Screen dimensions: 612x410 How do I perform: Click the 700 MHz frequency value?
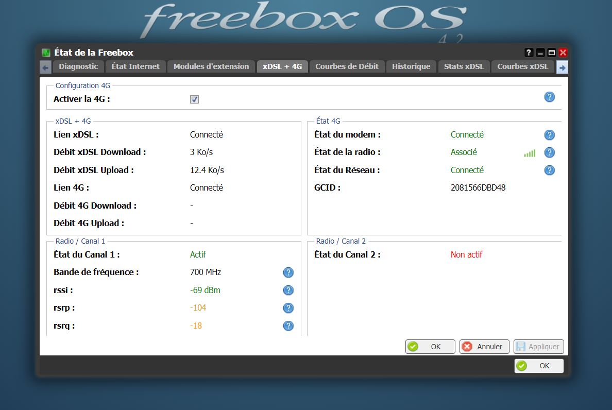206,272
